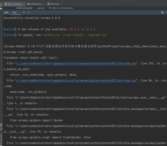Switch to the settings.py tab
This screenshot has height=146, width=167.
click(x=35, y=4)
